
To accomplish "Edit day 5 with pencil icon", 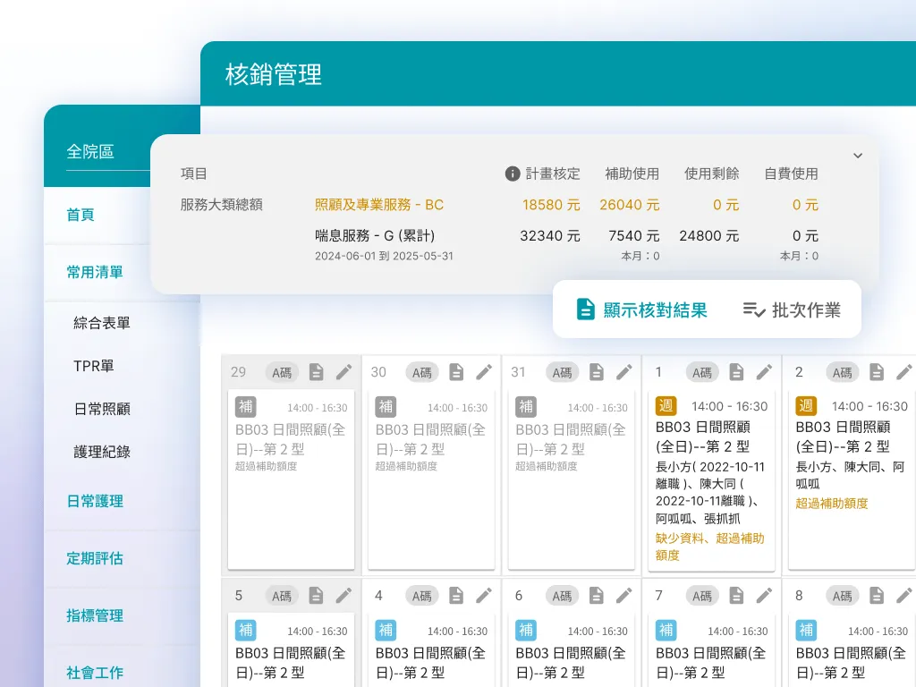I will (x=344, y=595).
